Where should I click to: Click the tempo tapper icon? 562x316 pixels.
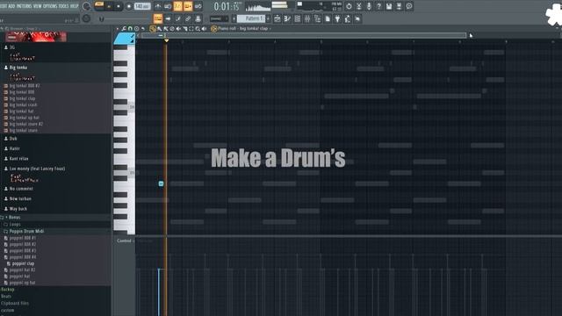point(348,18)
